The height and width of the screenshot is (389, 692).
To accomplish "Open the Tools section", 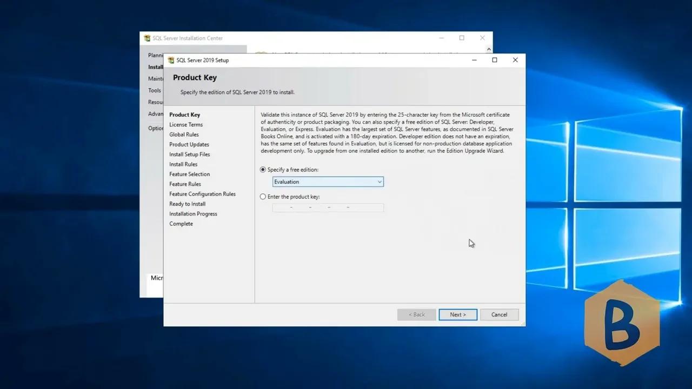I will 154,90.
